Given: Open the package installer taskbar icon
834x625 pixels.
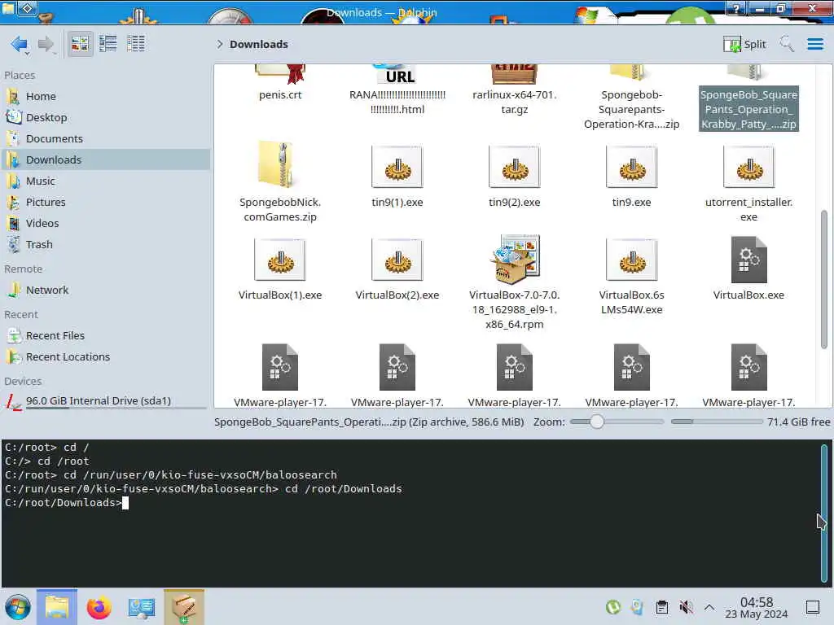Looking at the screenshot, I should [184, 607].
